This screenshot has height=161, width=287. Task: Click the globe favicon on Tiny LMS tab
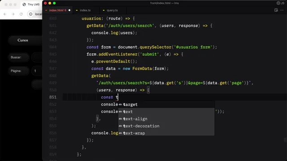click(x=24, y=4)
